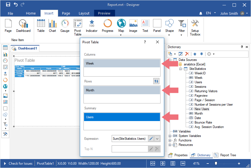Open the Setup Toolbox
Viewport: 251px width, 168px height.
(x=195, y=28)
